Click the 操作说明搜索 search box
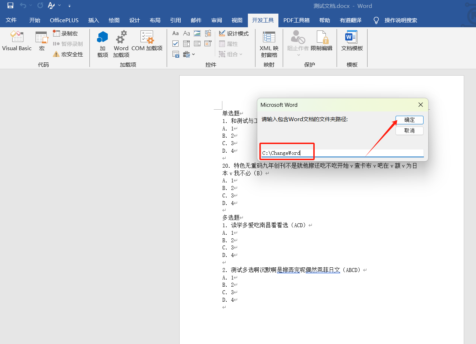Viewport: 476px width, 344px height. tap(401, 20)
